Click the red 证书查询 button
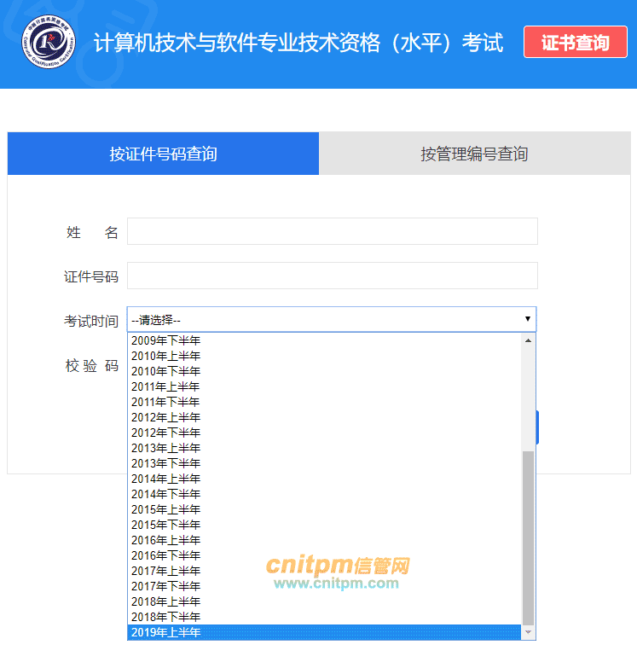637x668 pixels. coord(575,43)
